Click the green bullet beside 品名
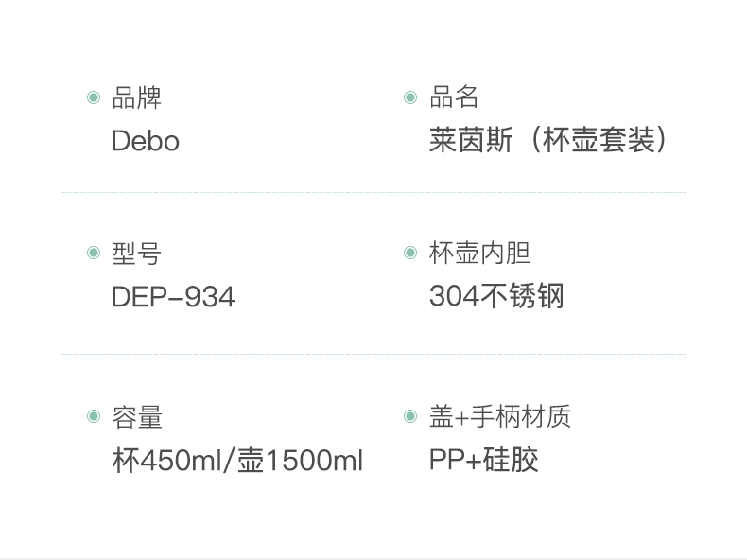 410,96
